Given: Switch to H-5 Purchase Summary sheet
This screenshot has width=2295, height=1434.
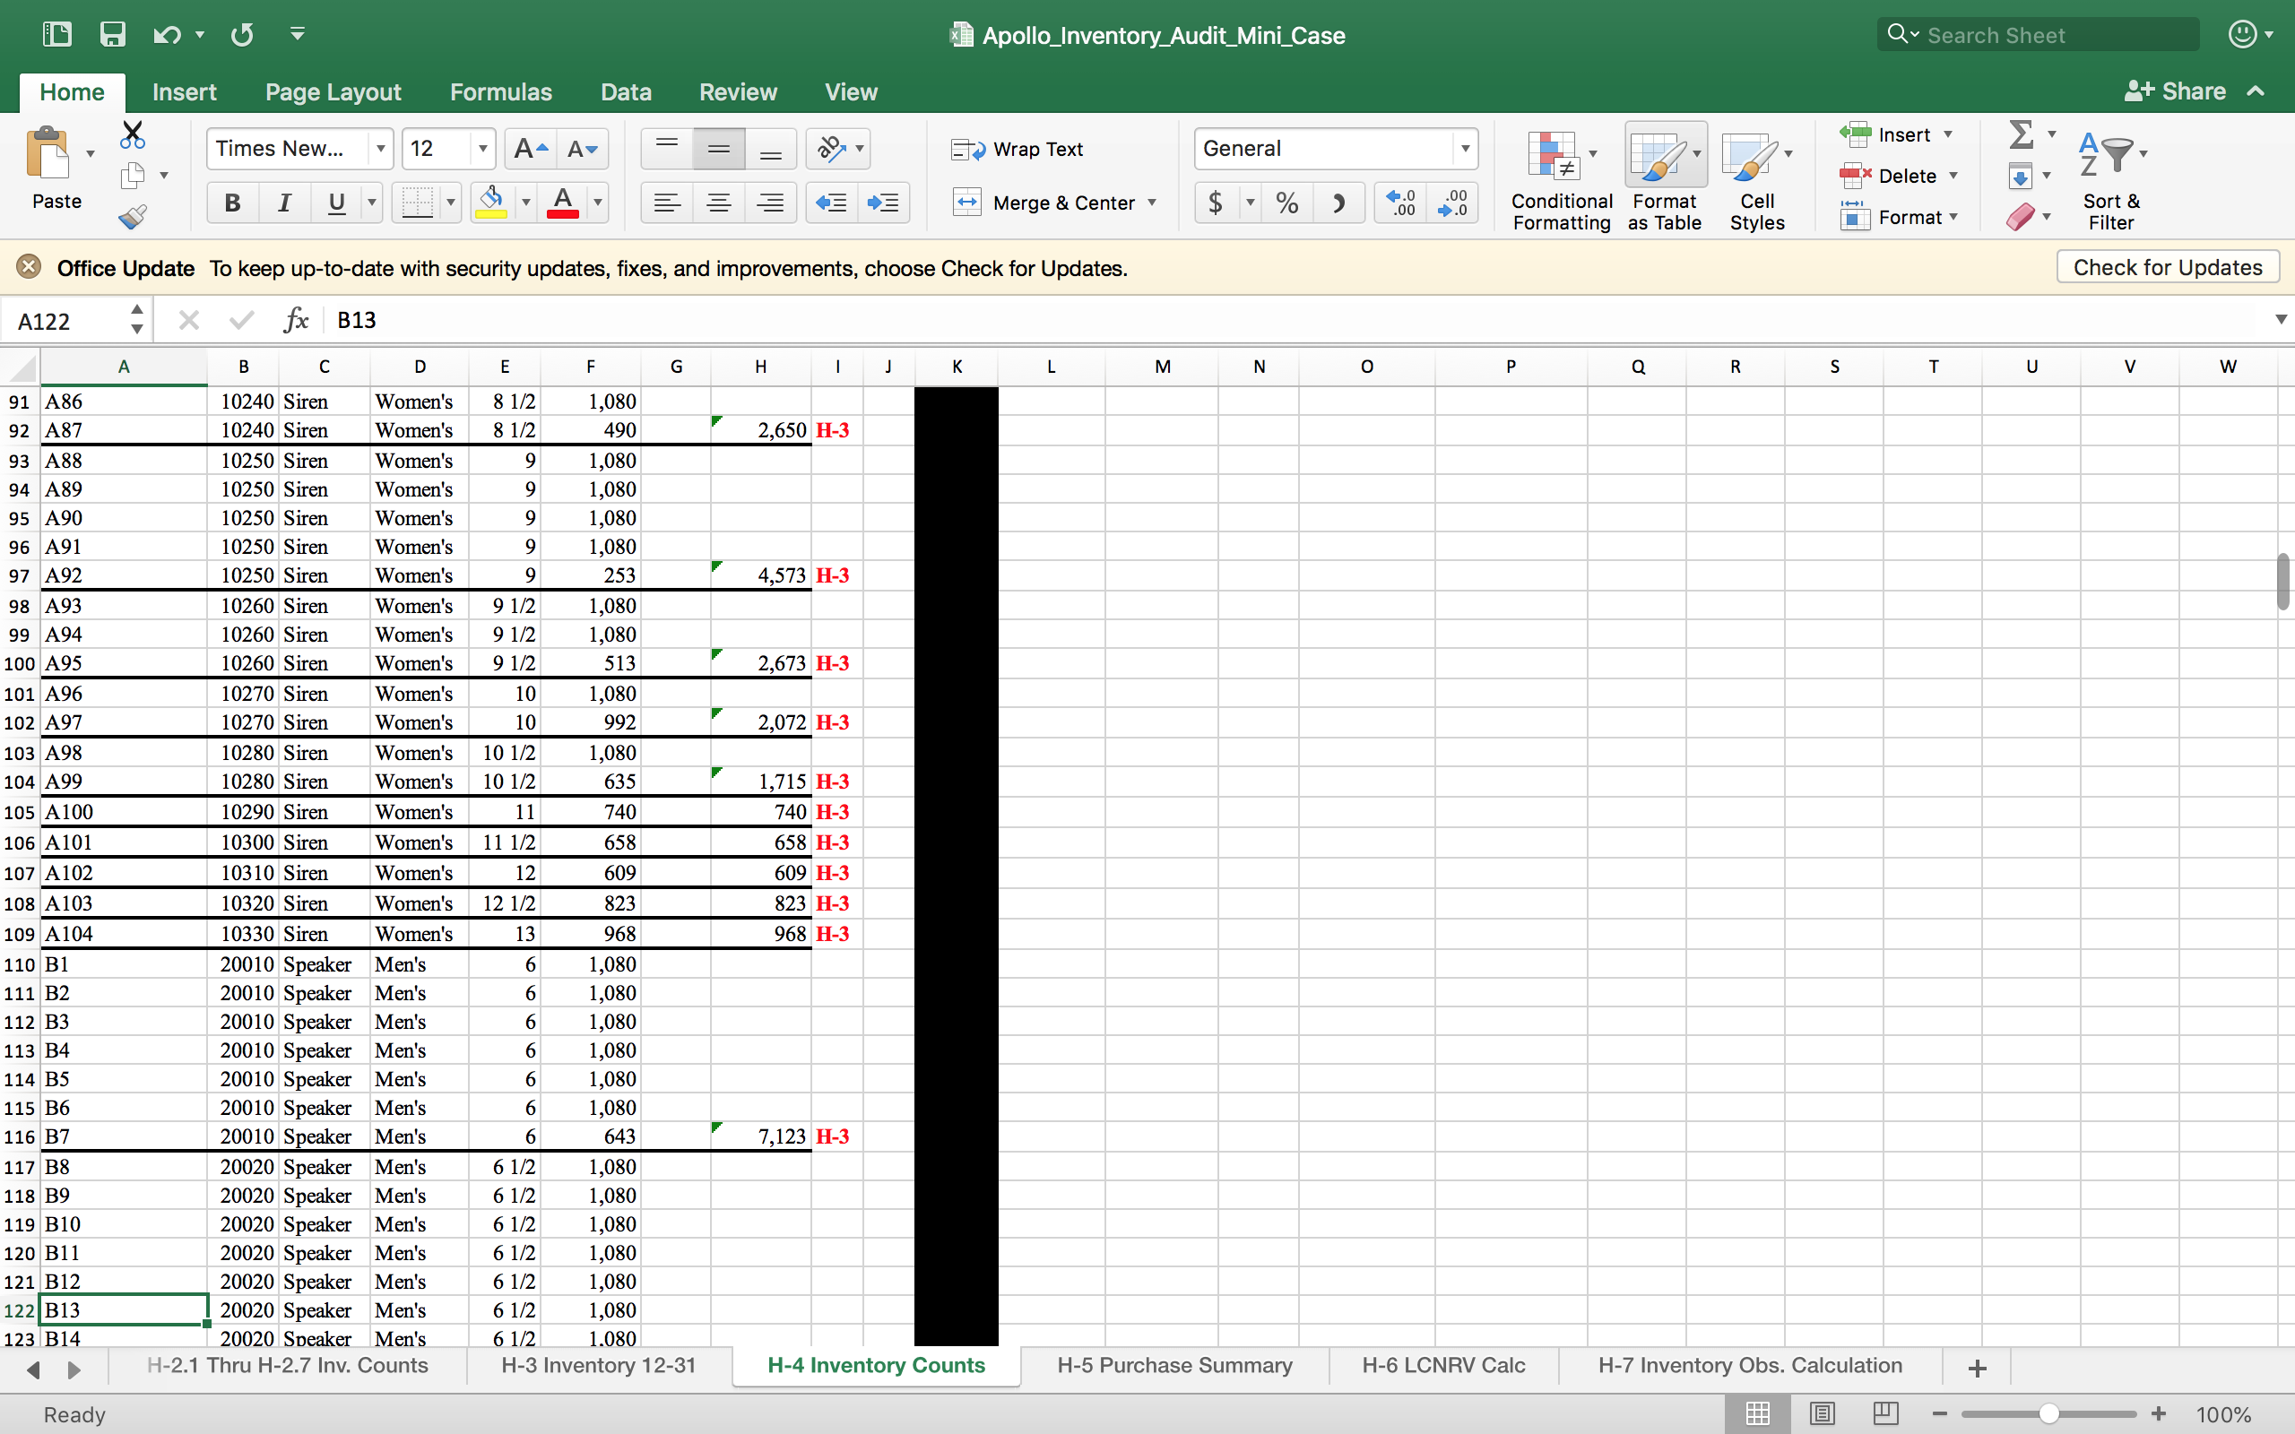Looking at the screenshot, I should tap(1174, 1366).
